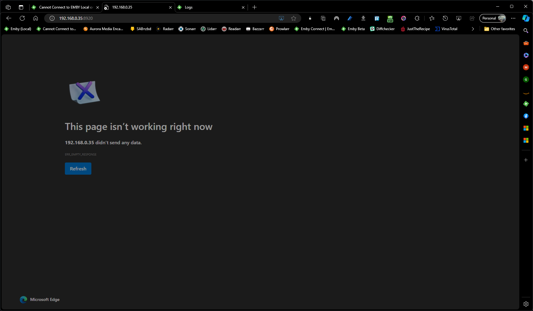Open the Extensions puzzle icon
The width and height of the screenshot is (533, 311).
pos(417,18)
